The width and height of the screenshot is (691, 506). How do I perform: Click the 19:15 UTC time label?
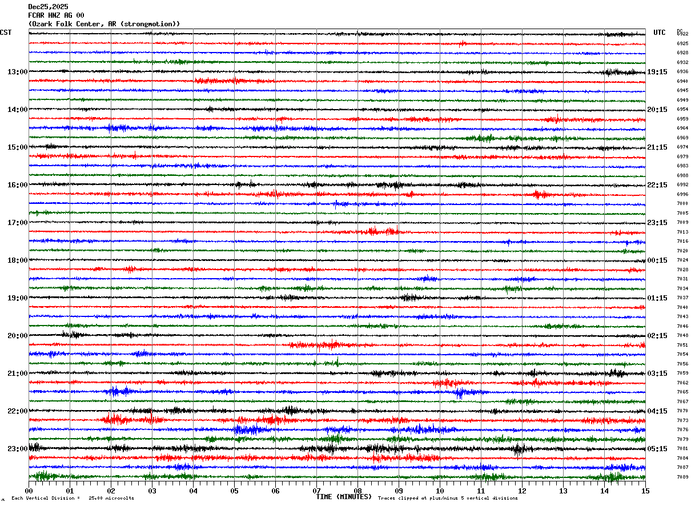tap(657, 72)
